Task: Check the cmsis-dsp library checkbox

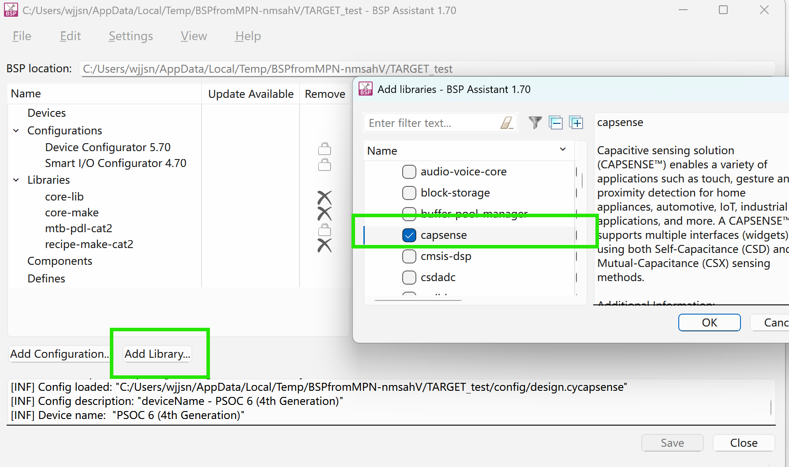Action: click(409, 256)
